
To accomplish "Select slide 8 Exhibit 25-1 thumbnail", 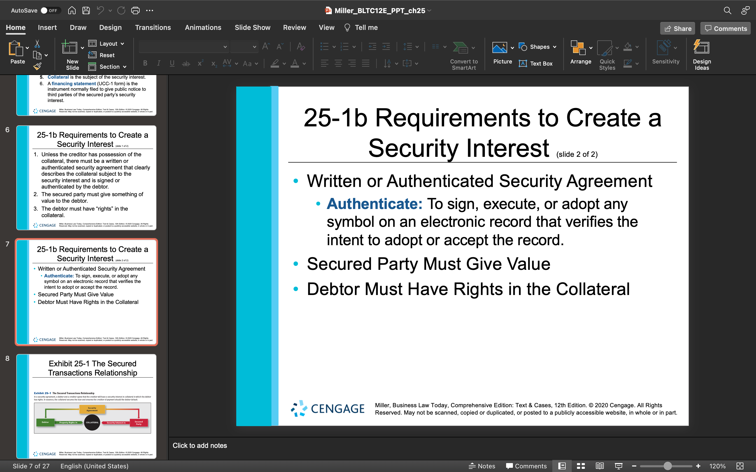I will point(86,406).
